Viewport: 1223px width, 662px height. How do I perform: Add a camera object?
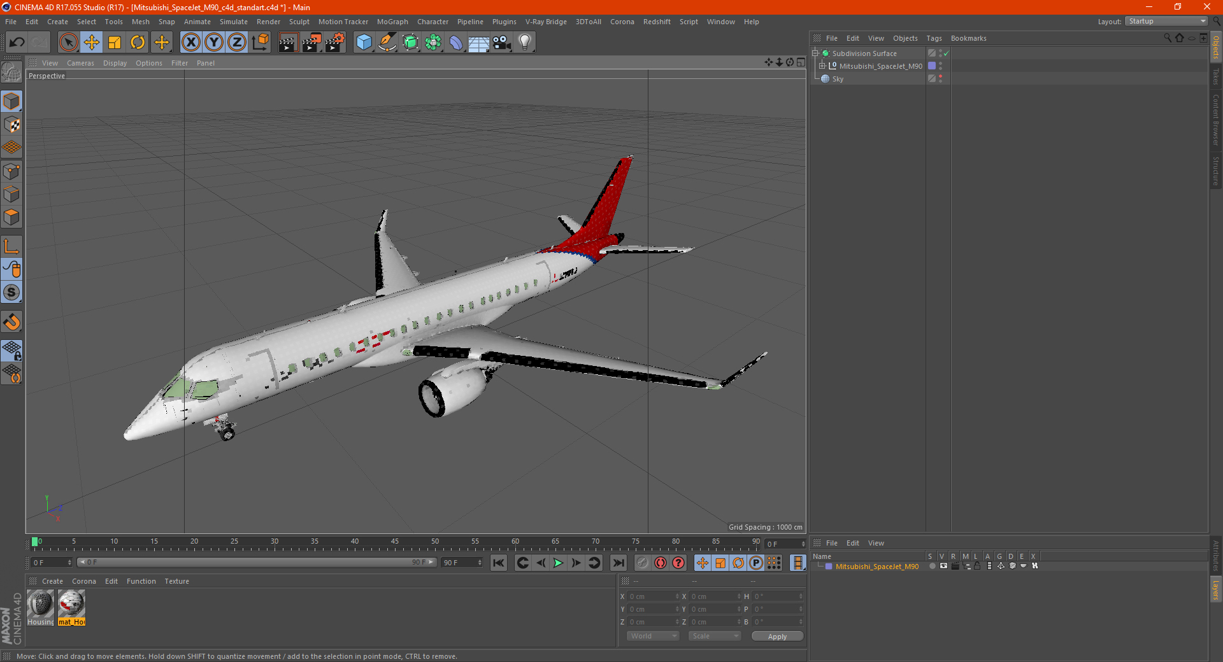(x=502, y=43)
